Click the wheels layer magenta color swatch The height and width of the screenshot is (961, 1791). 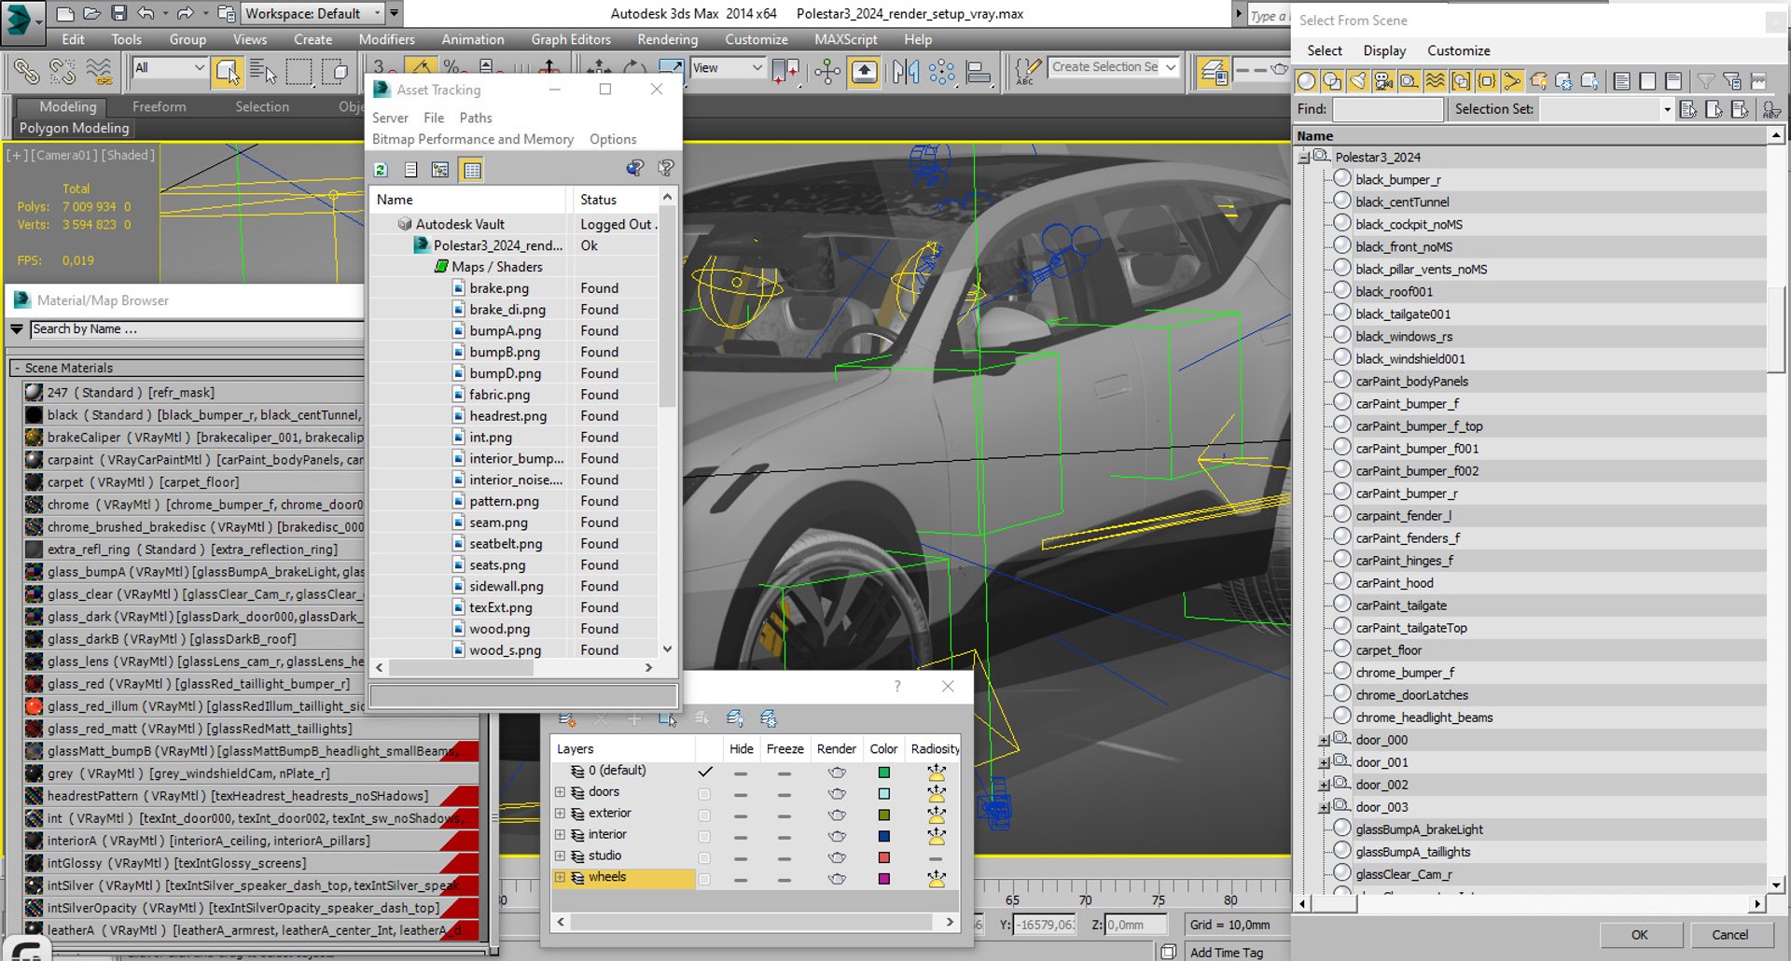coord(884,879)
